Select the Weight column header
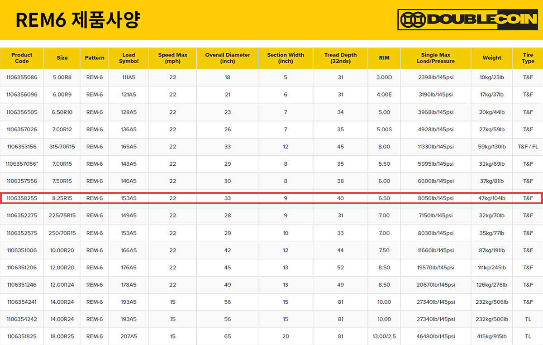Viewport: 543px width, 345px height. (x=492, y=58)
